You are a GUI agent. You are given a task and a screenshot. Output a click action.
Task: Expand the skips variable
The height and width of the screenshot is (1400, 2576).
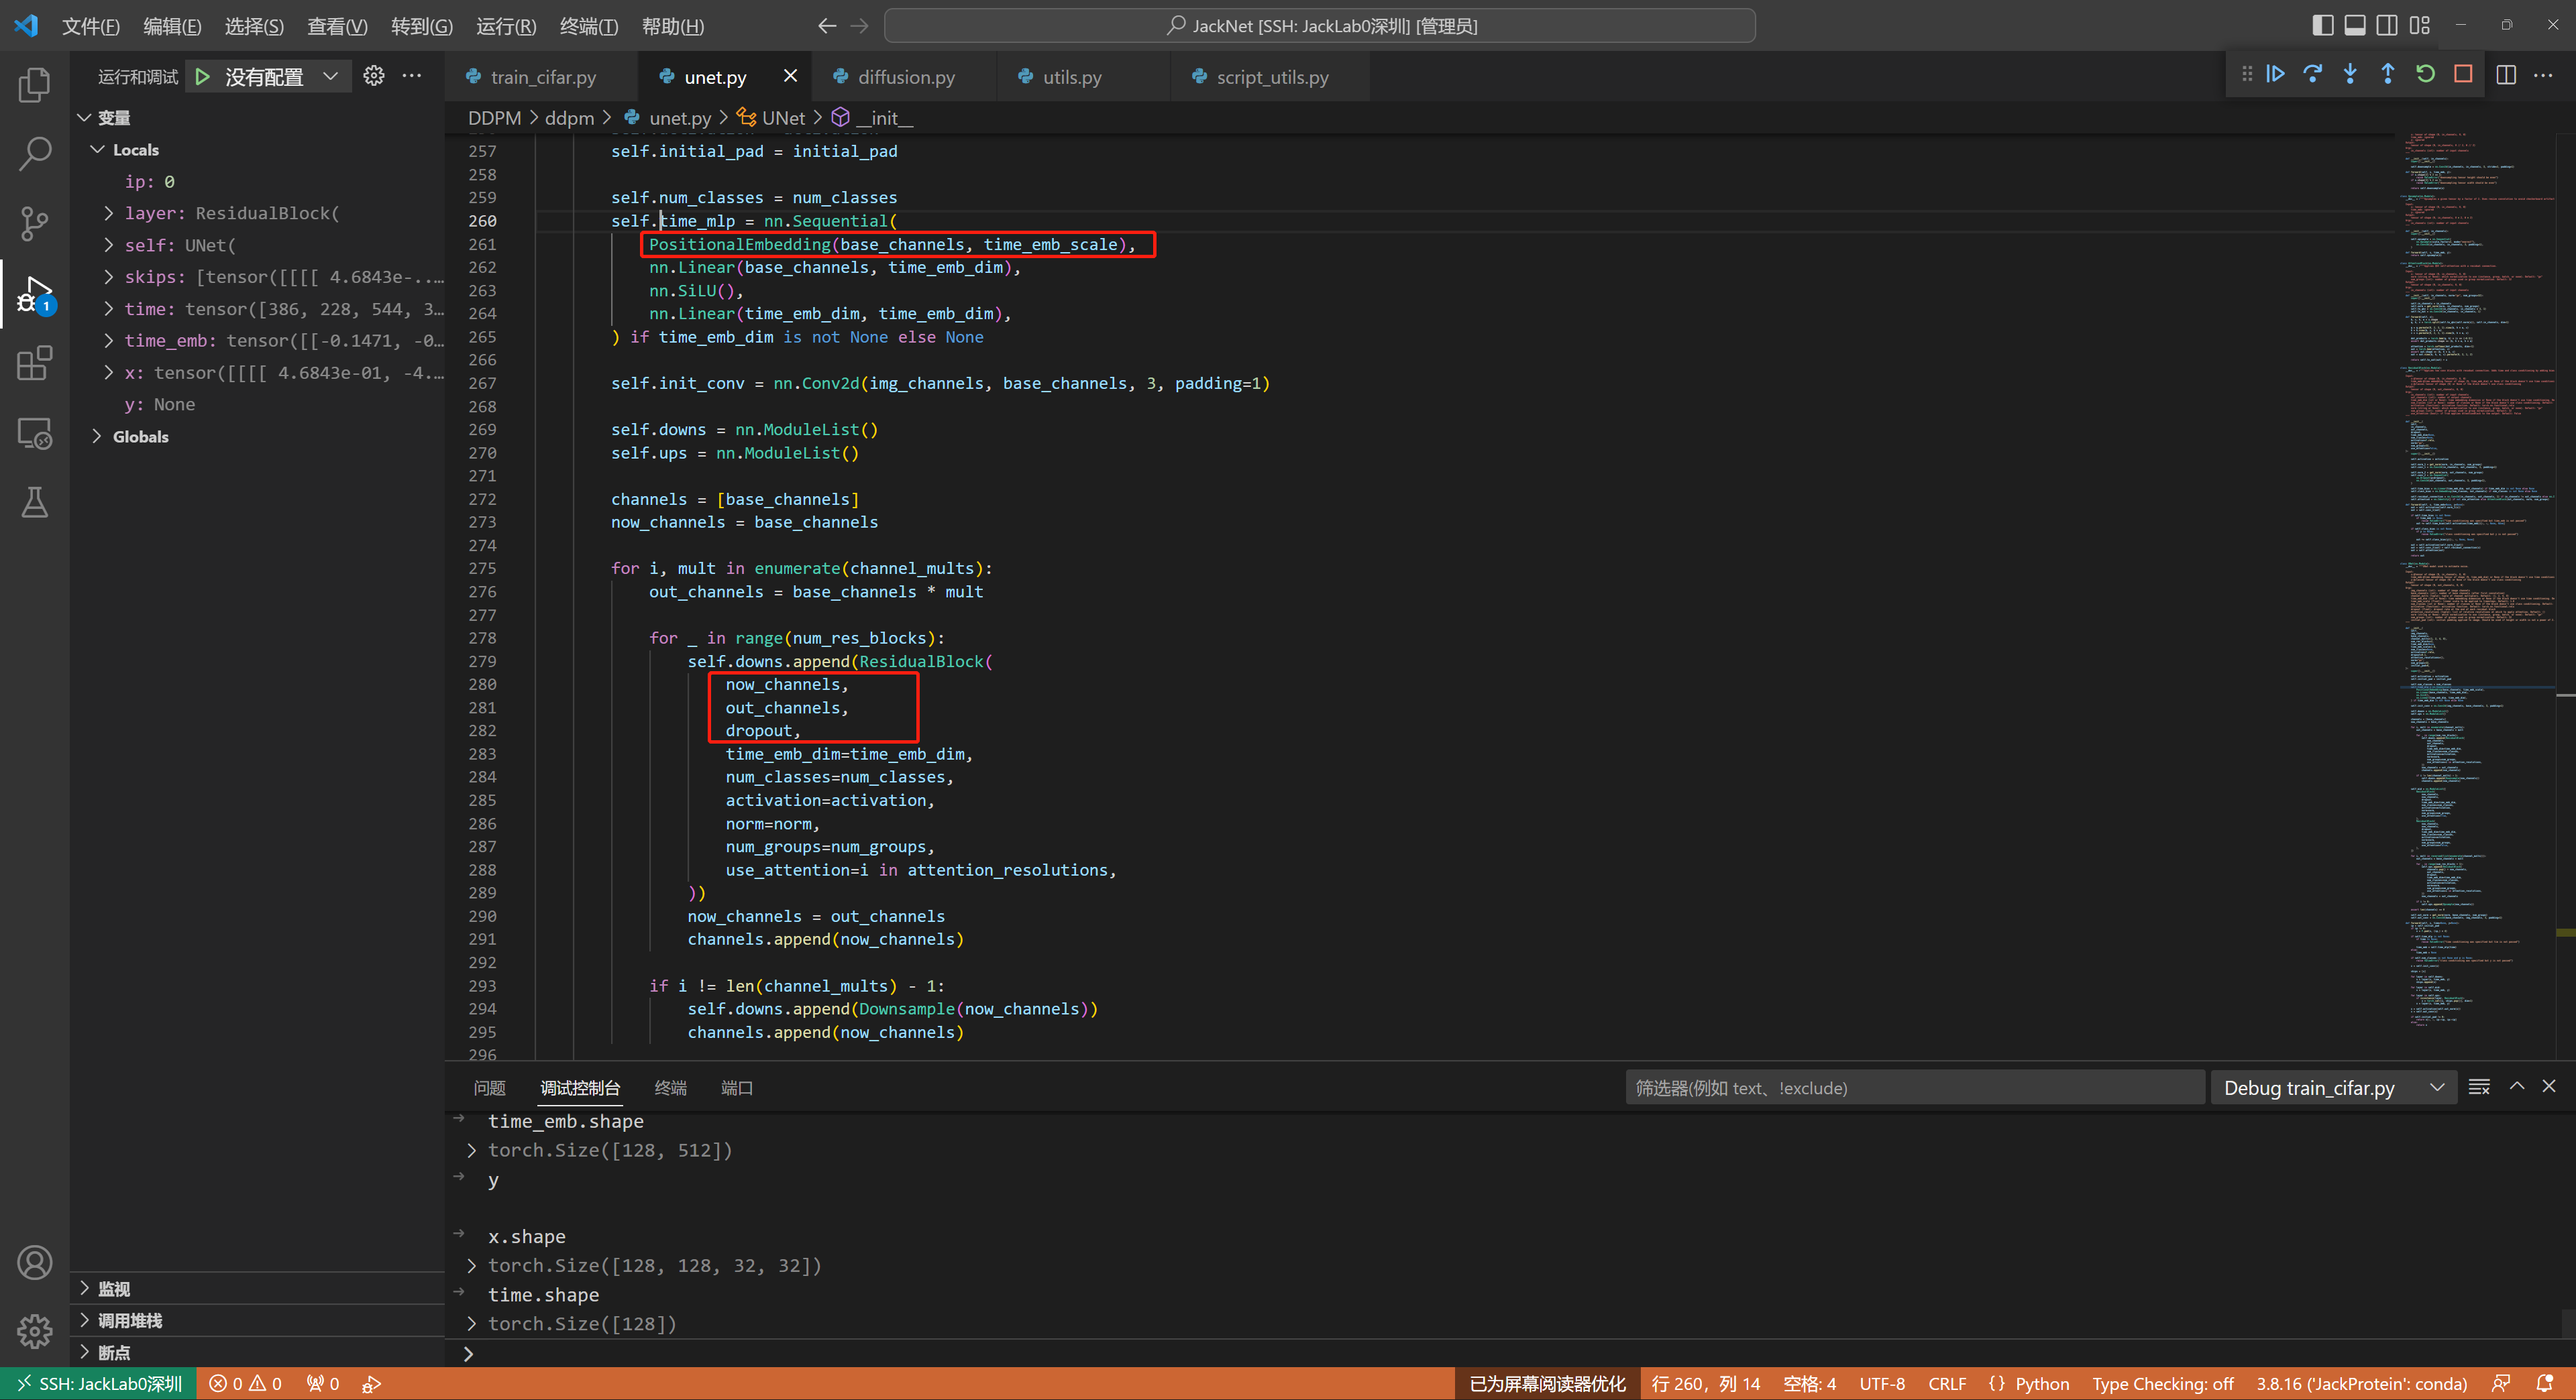(x=109, y=277)
